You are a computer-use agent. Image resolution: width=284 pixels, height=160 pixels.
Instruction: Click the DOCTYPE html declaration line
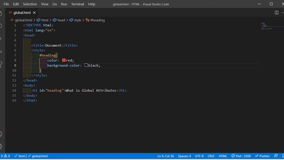pyautogui.click(x=38, y=25)
